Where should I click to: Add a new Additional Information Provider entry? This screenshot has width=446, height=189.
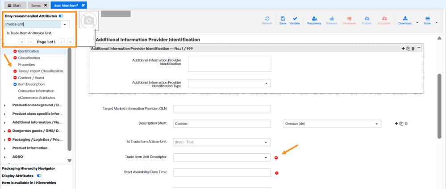tap(403, 49)
